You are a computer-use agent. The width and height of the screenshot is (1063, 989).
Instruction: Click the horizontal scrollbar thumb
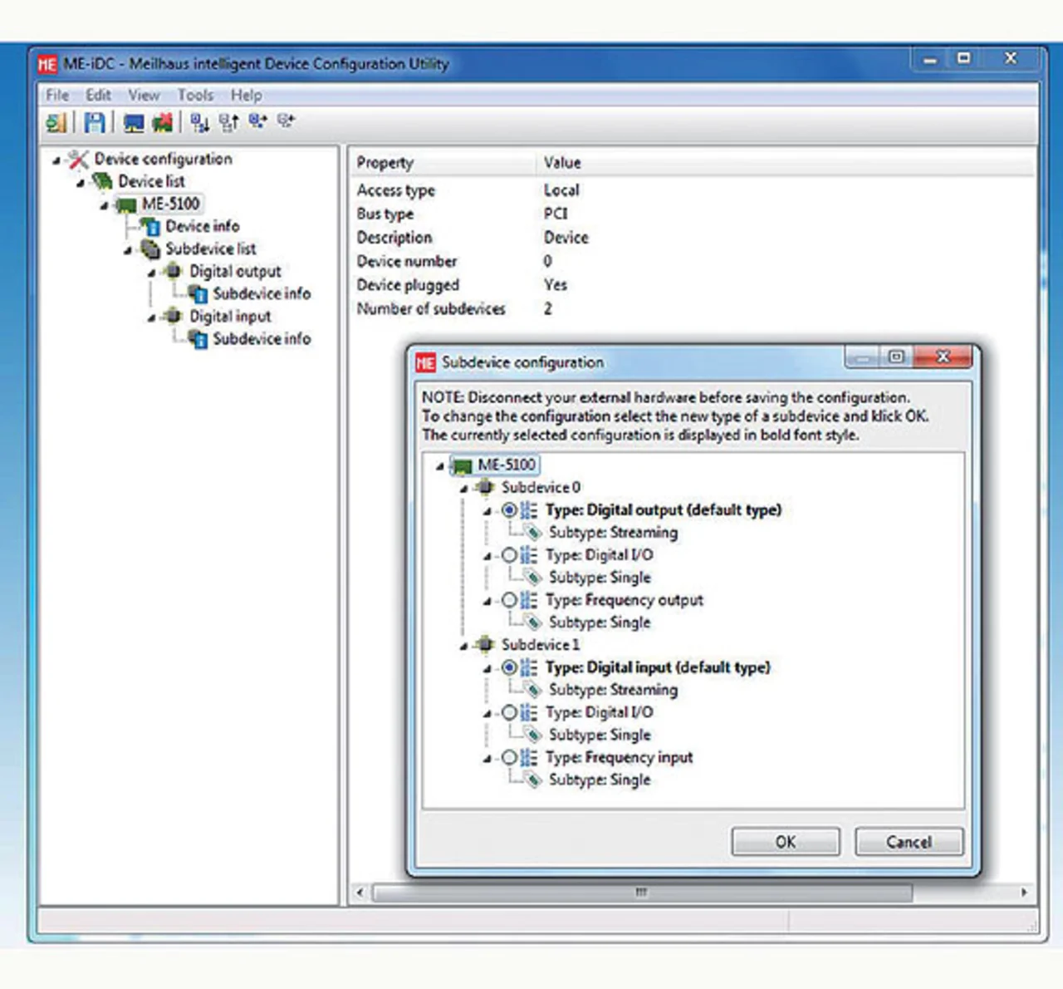[642, 893]
